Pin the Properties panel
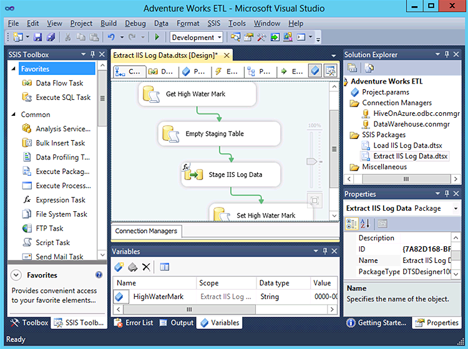This screenshot has height=349, width=468. (x=447, y=194)
